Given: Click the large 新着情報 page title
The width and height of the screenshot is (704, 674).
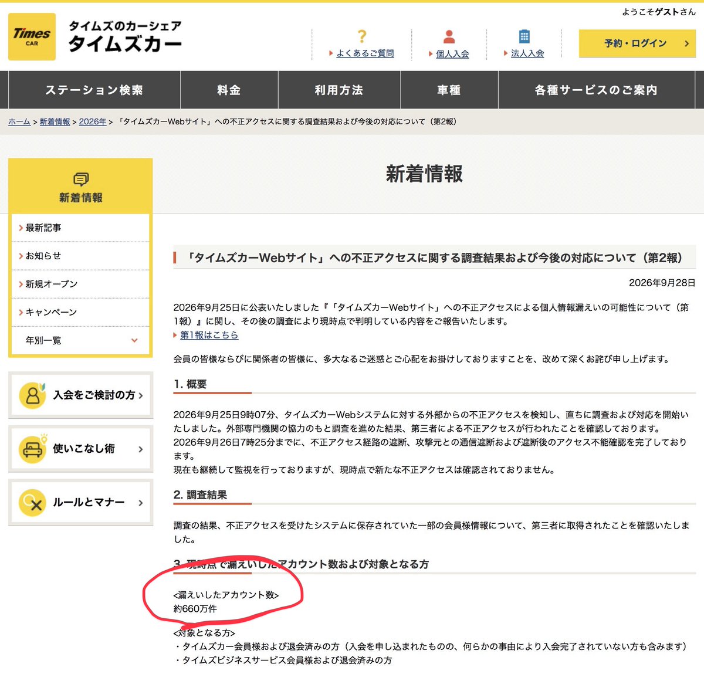Looking at the screenshot, I should tap(424, 174).
